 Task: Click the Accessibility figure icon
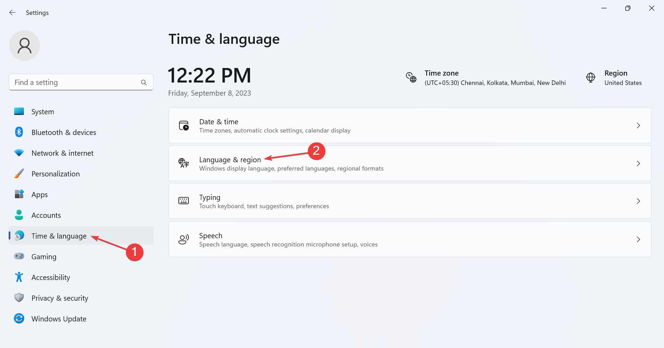click(19, 277)
